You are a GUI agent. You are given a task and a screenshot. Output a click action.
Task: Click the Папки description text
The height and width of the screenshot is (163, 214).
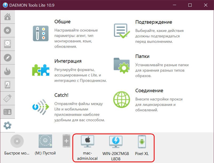(x=162, y=70)
